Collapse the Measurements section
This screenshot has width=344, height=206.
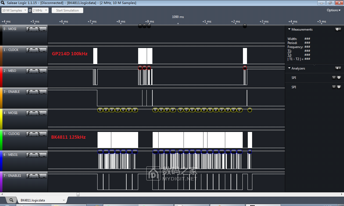click(289, 29)
